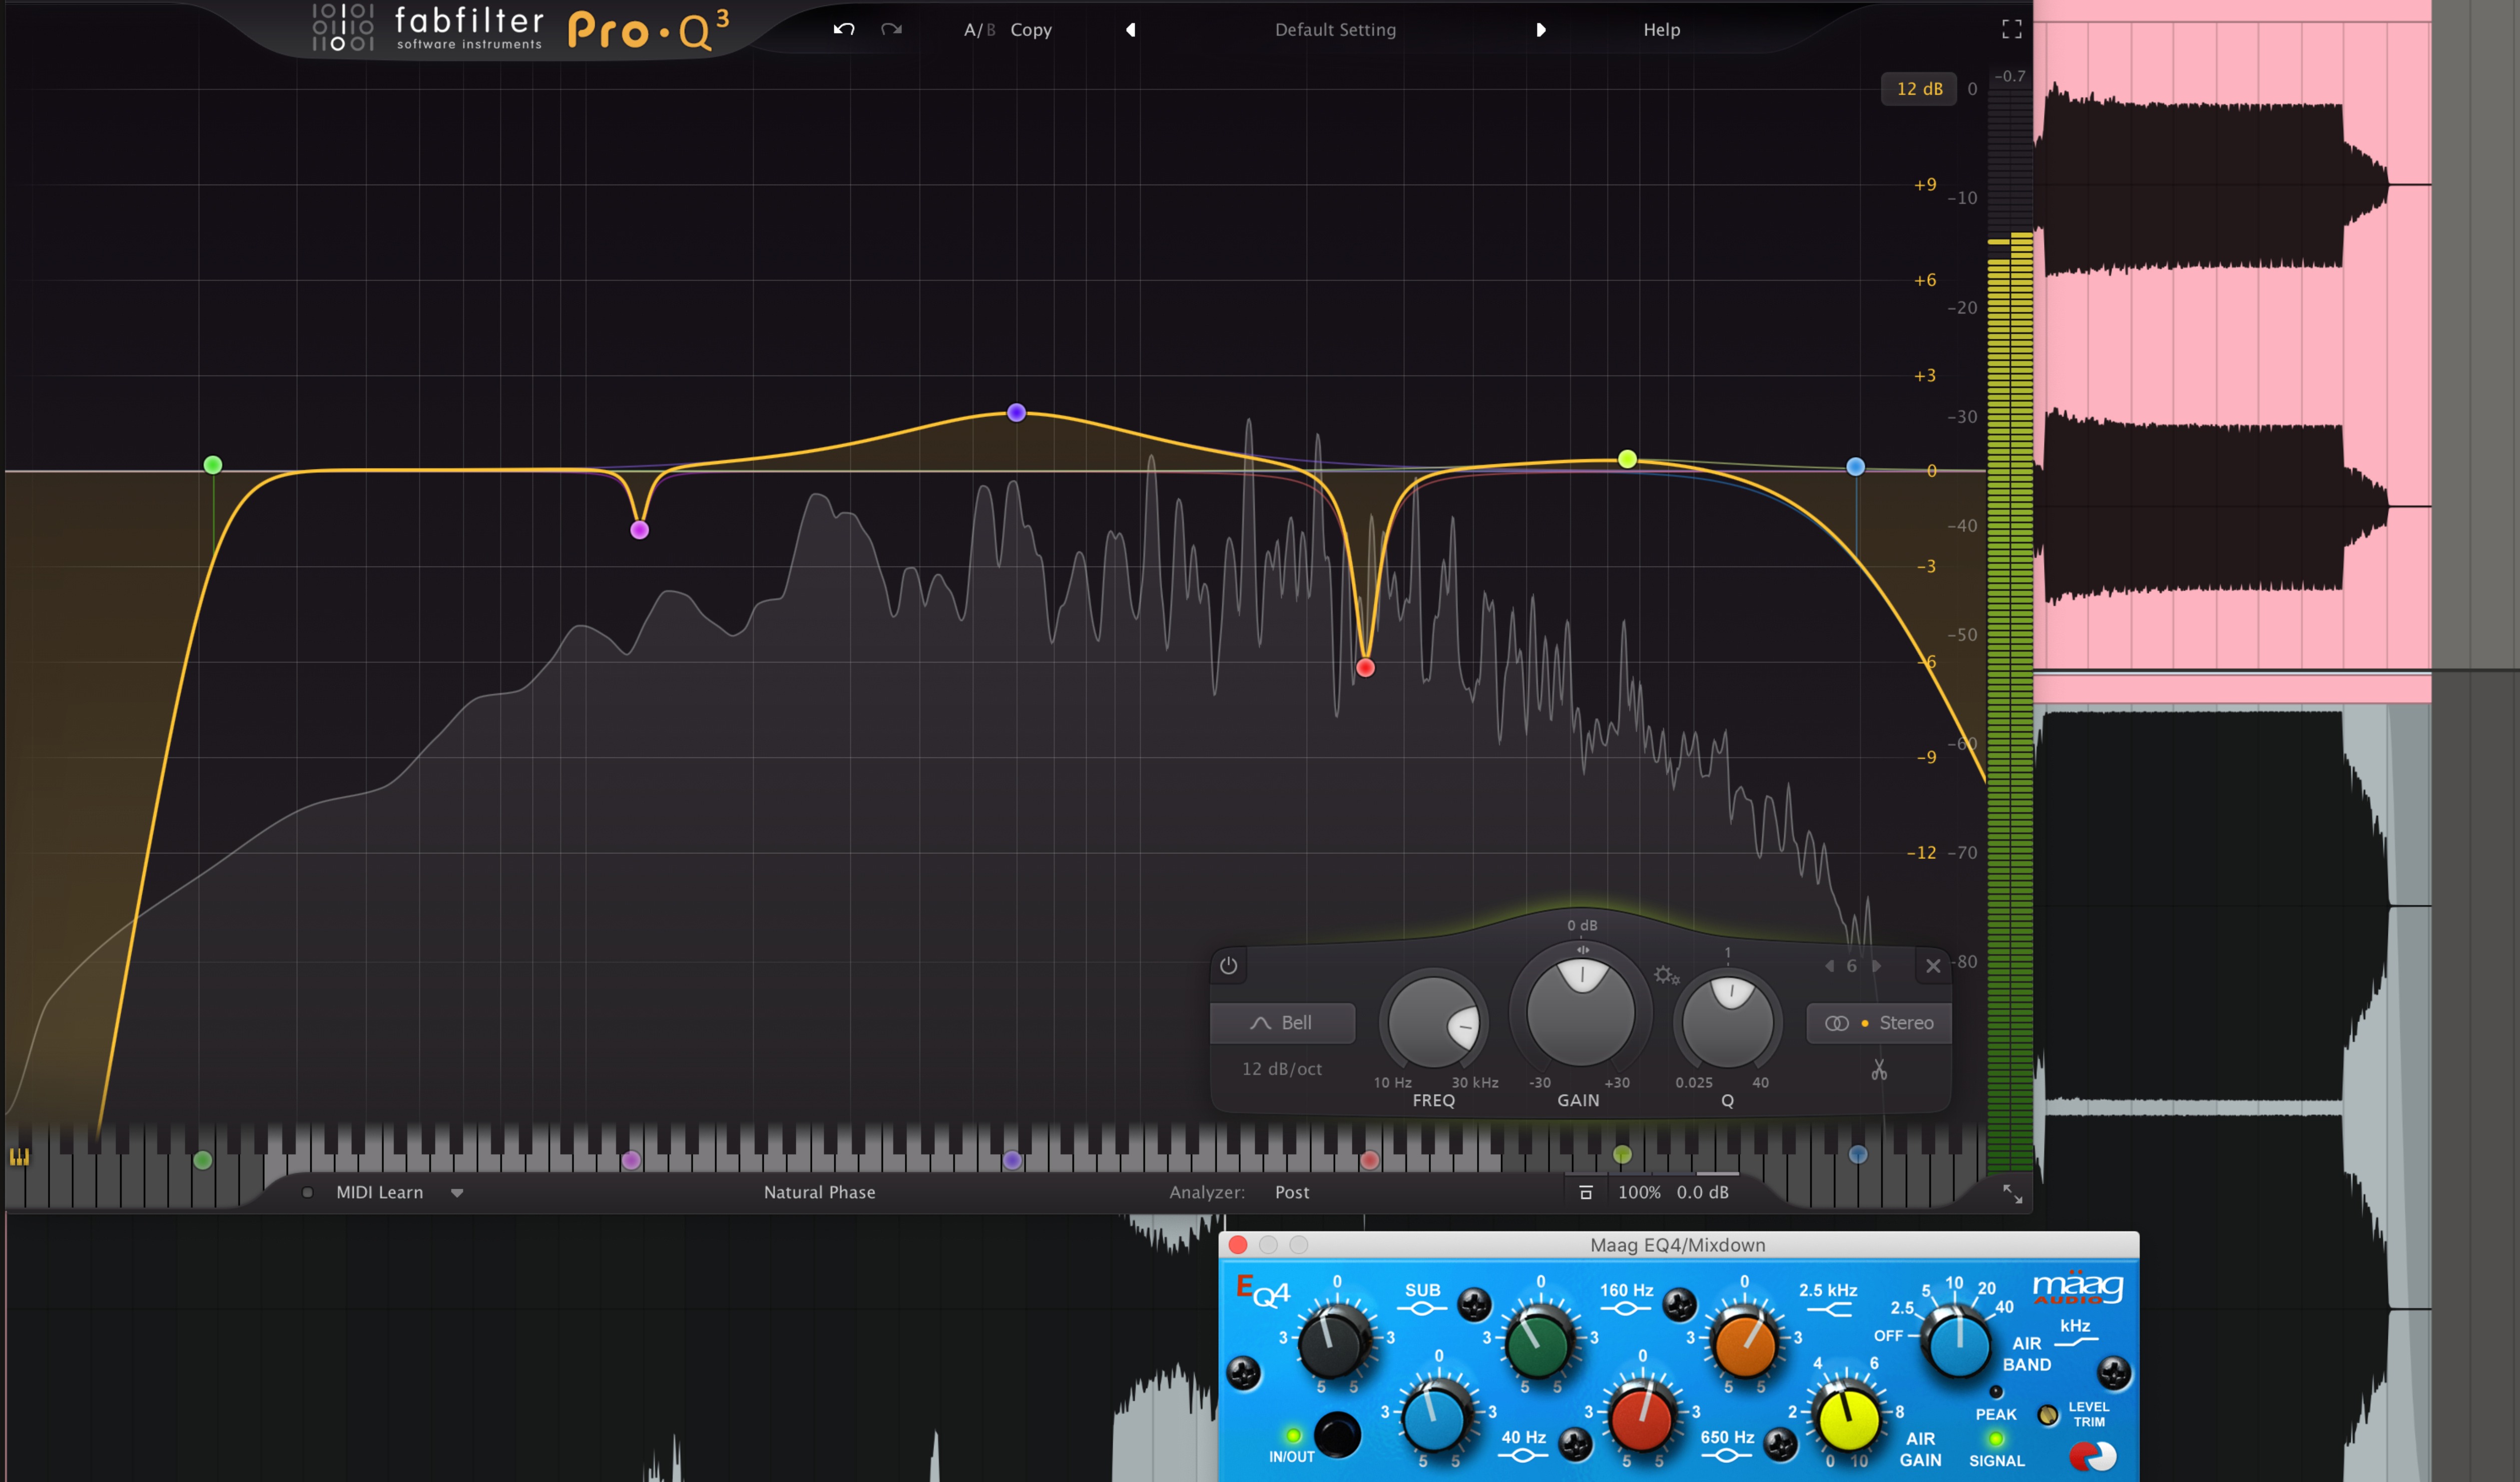This screenshot has height=1482, width=2520.
Task: Open gain-Q interaction gear settings
Action: (1665, 975)
